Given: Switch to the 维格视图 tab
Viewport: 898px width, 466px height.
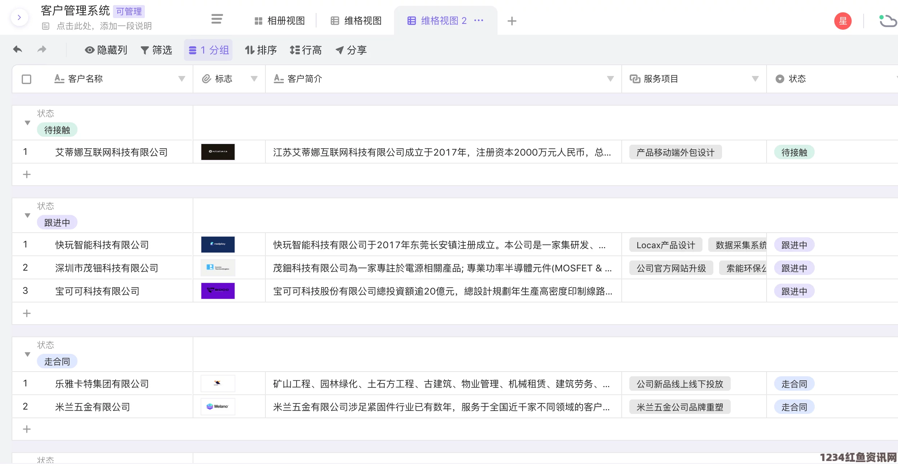Looking at the screenshot, I should (356, 21).
